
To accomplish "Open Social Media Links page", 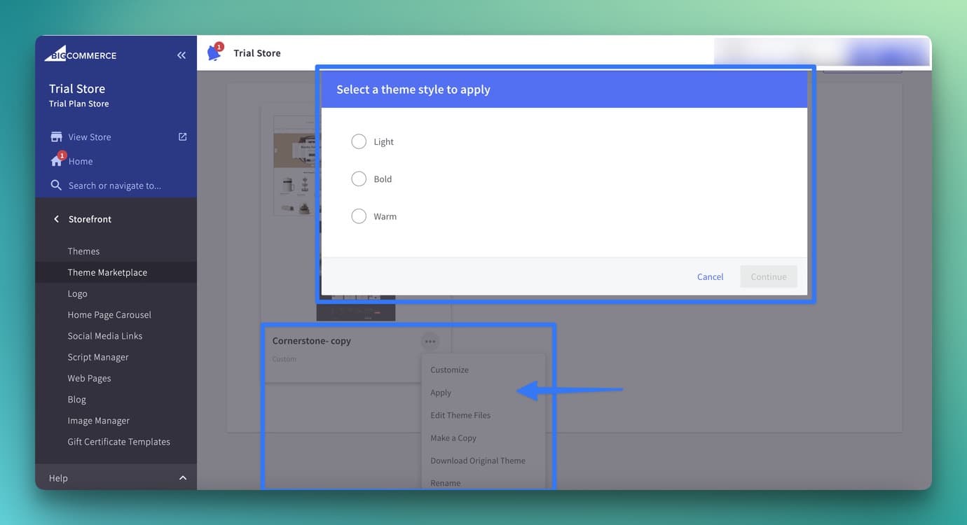I will coord(105,336).
